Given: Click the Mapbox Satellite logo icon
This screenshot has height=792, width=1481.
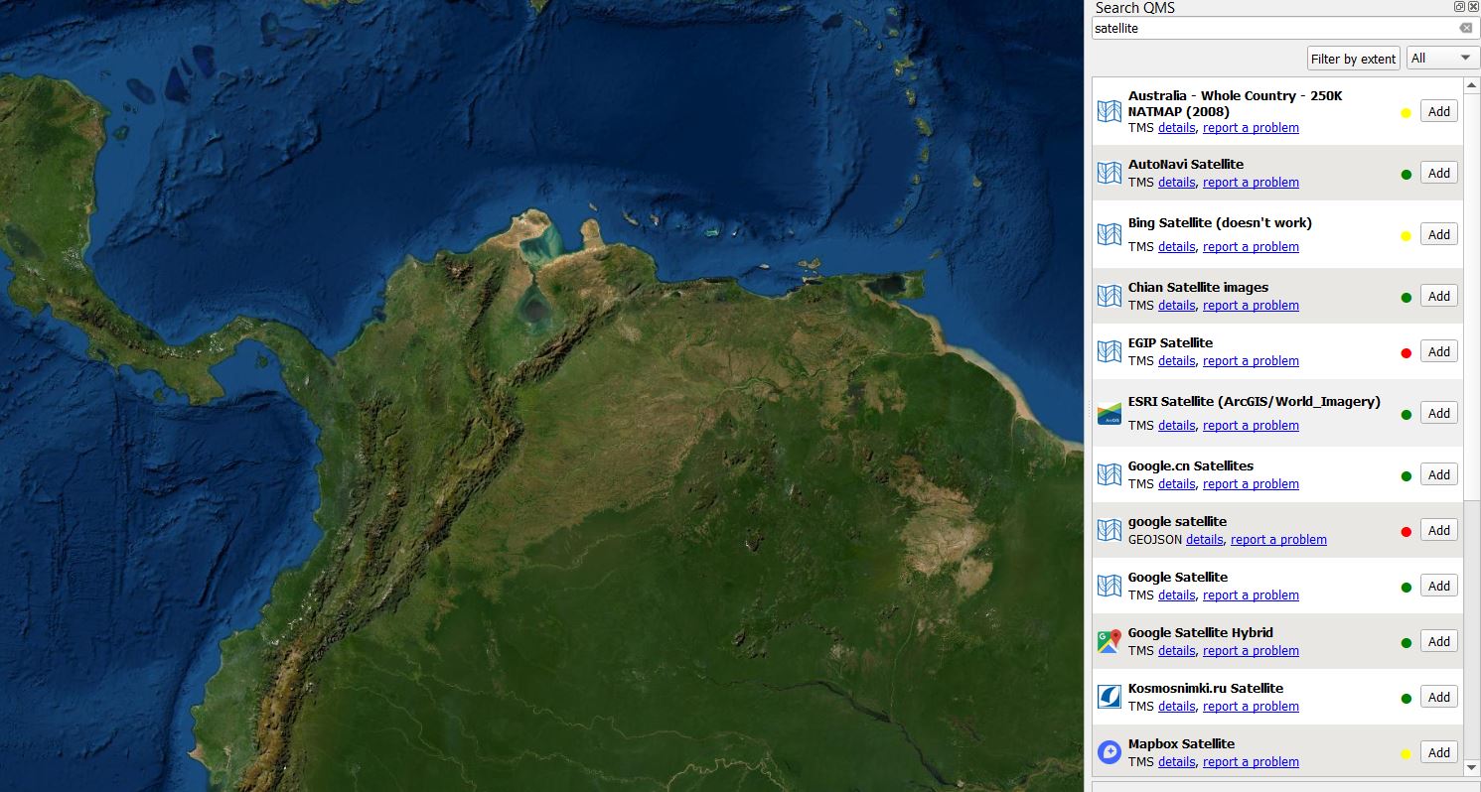Looking at the screenshot, I should click(x=1109, y=753).
